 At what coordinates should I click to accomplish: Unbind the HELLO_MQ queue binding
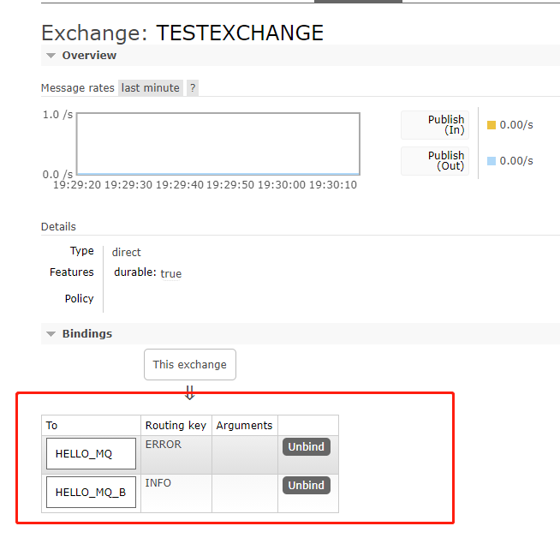coord(306,447)
